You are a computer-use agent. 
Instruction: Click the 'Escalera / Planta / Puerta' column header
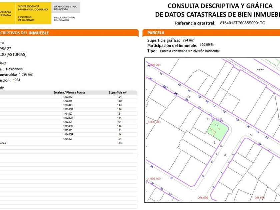coord(69,93)
